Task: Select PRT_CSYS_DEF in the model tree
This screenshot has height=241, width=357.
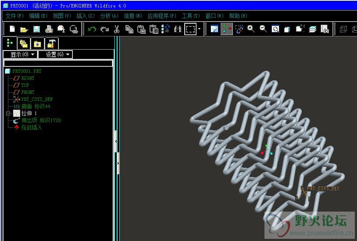Action: [x=37, y=99]
